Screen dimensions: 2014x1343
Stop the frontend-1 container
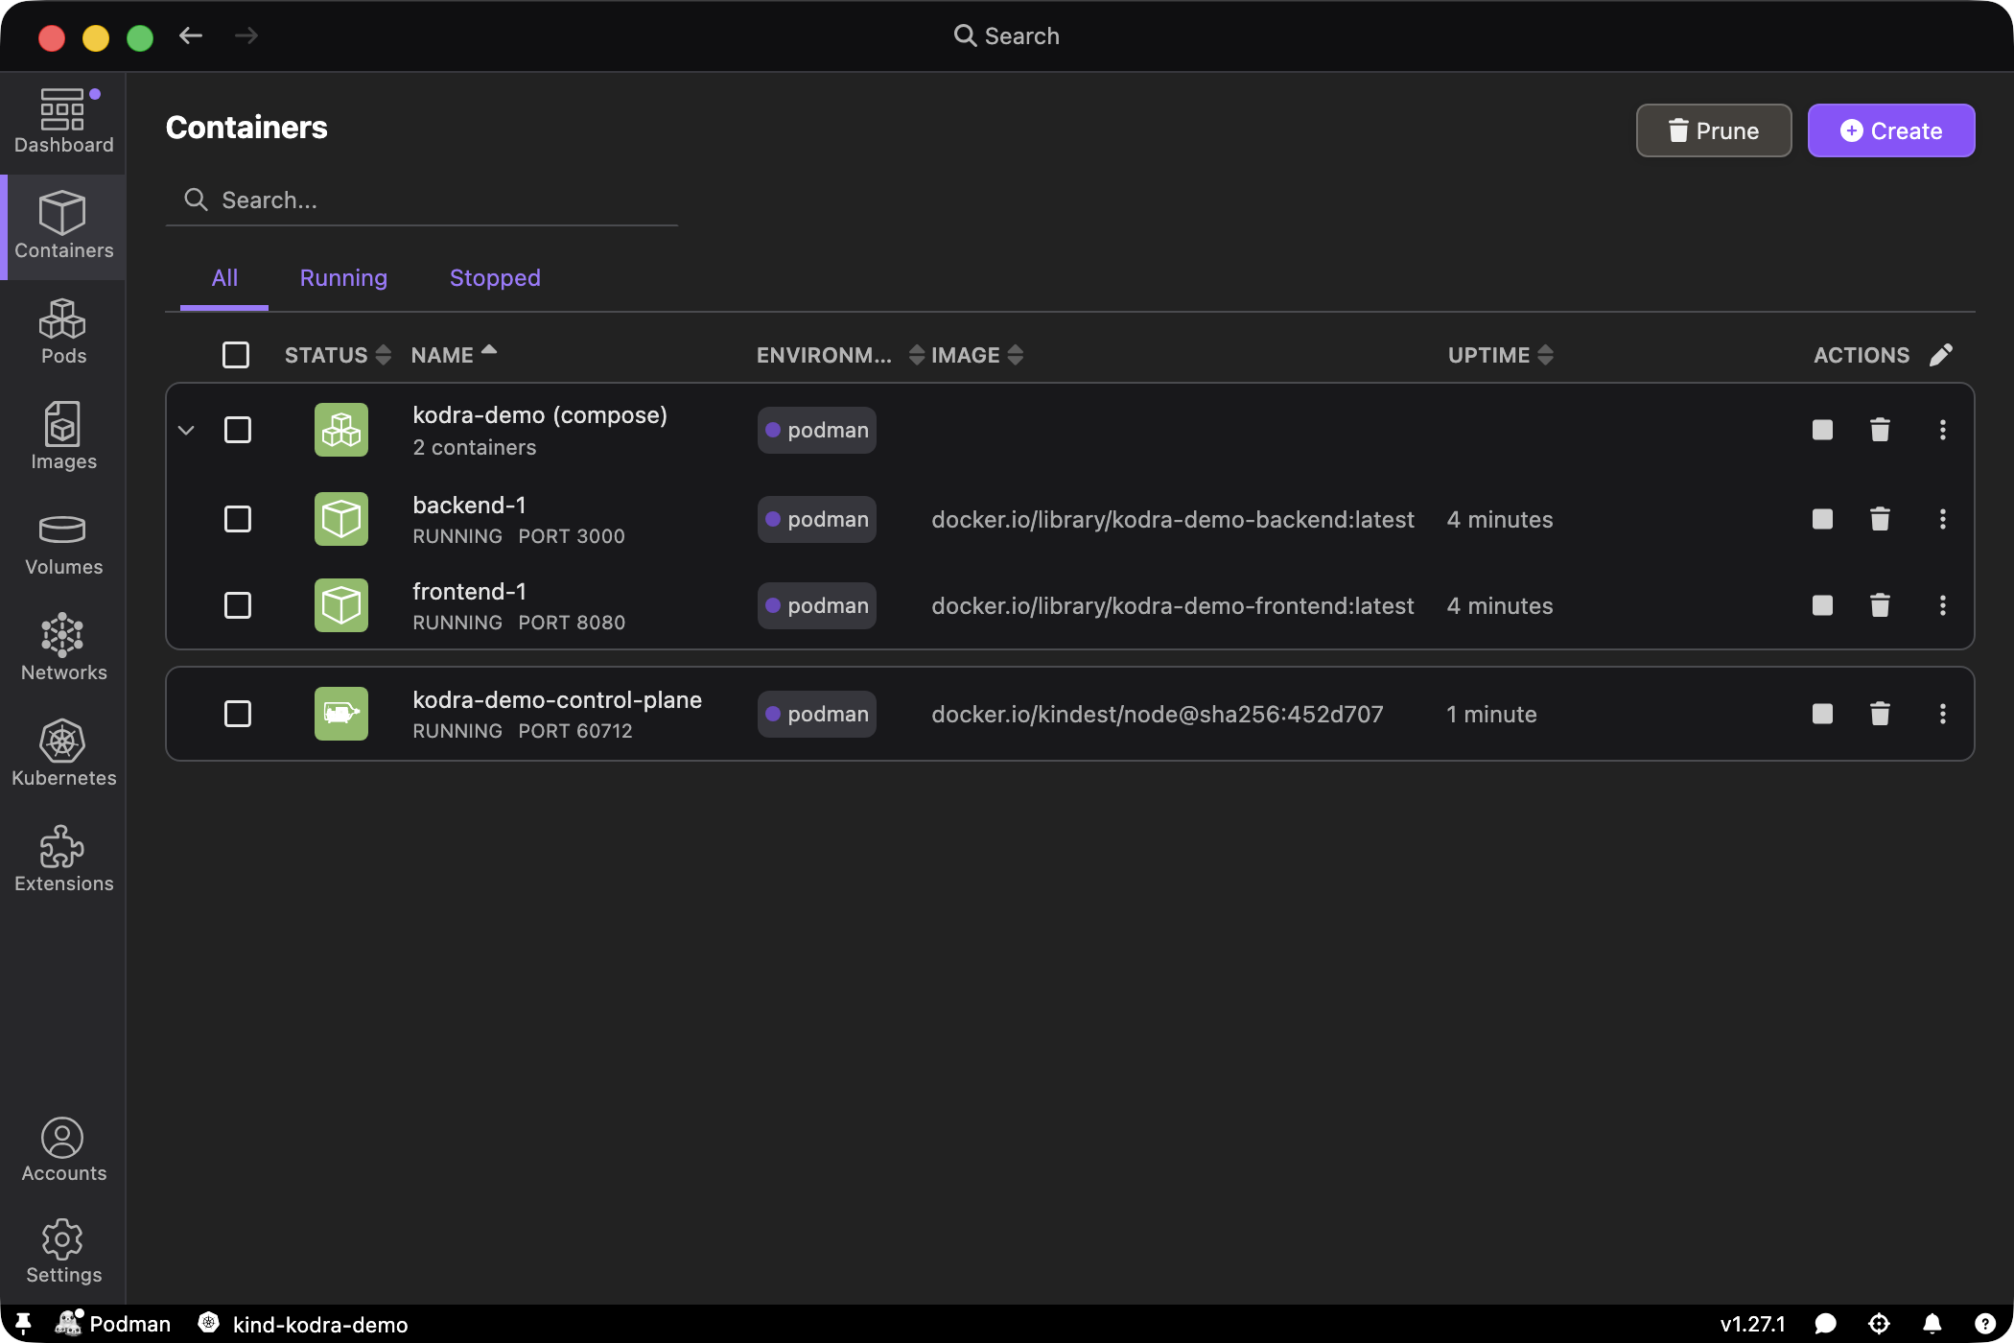1822,605
